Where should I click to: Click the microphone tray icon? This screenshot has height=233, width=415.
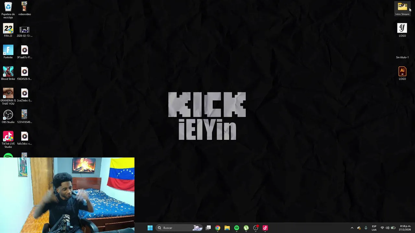366,228
